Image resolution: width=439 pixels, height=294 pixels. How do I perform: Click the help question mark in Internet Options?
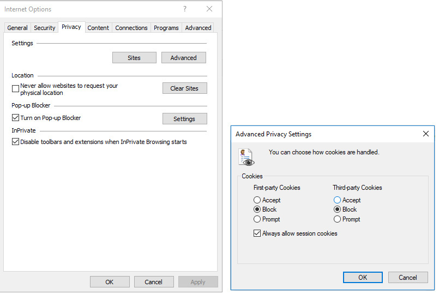pos(185,9)
